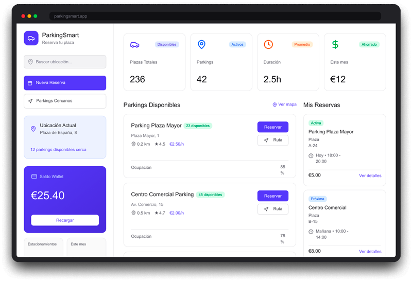Focus the Buscar ubicación search field
412x281 pixels.
[65, 62]
